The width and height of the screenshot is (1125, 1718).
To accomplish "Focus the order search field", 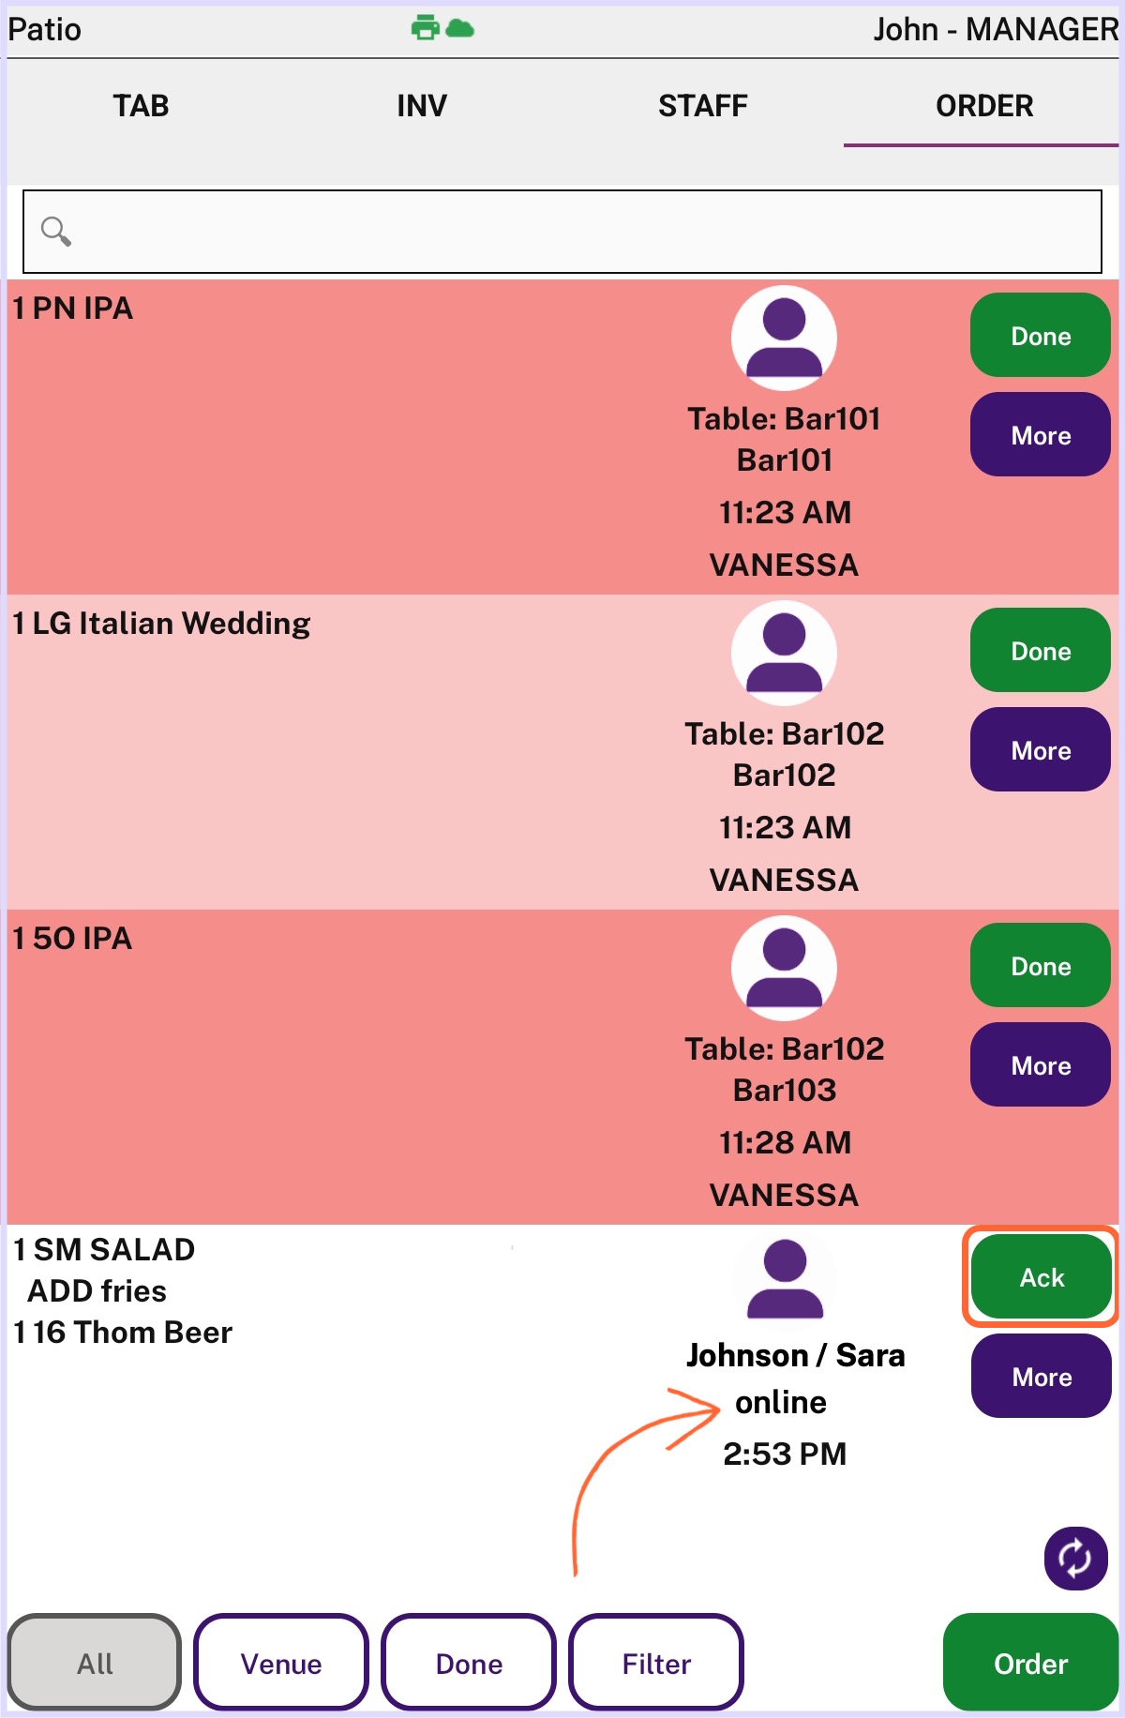I will (562, 232).
